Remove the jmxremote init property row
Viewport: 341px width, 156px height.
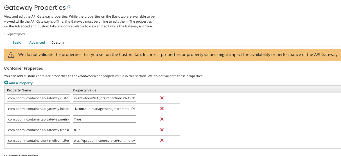pyautogui.click(x=162, y=108)
